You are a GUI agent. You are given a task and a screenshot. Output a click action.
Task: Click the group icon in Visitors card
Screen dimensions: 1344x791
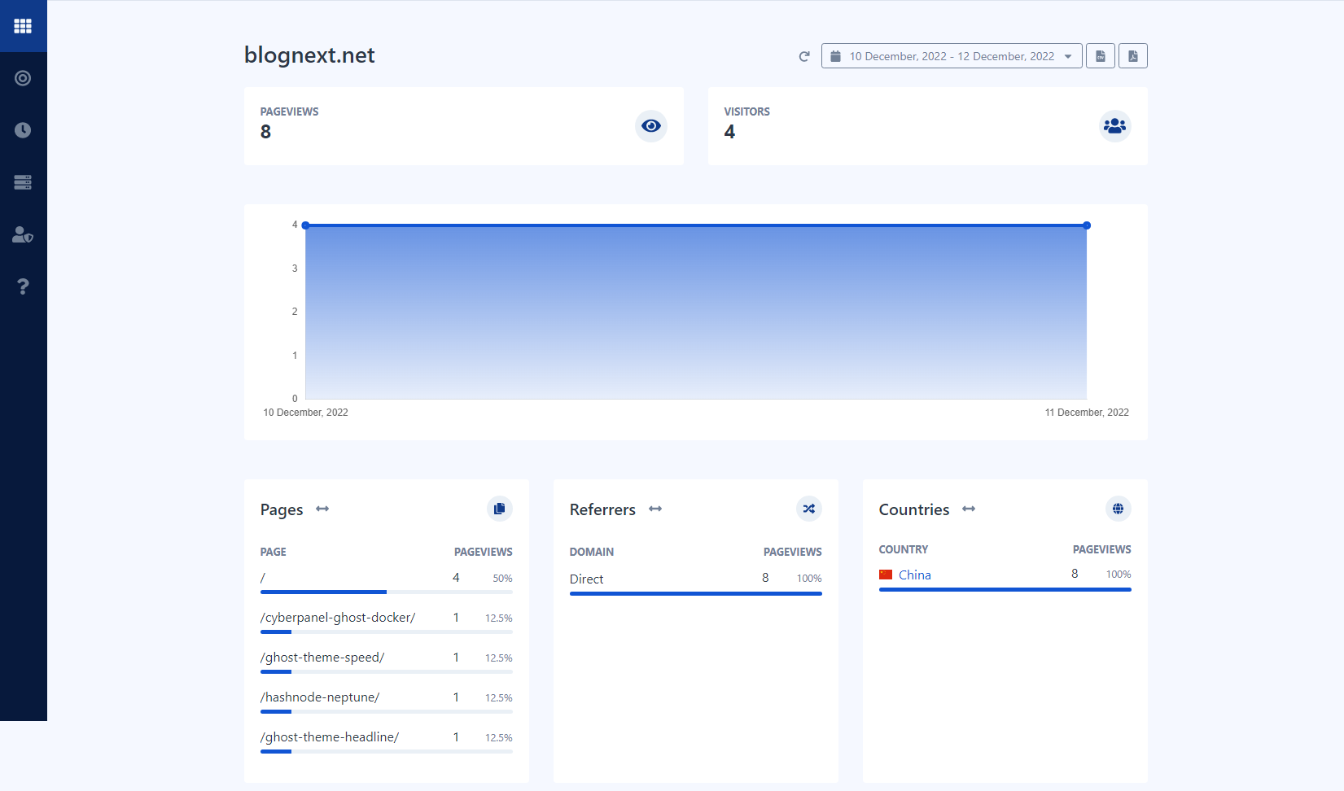click(1114, 126)
